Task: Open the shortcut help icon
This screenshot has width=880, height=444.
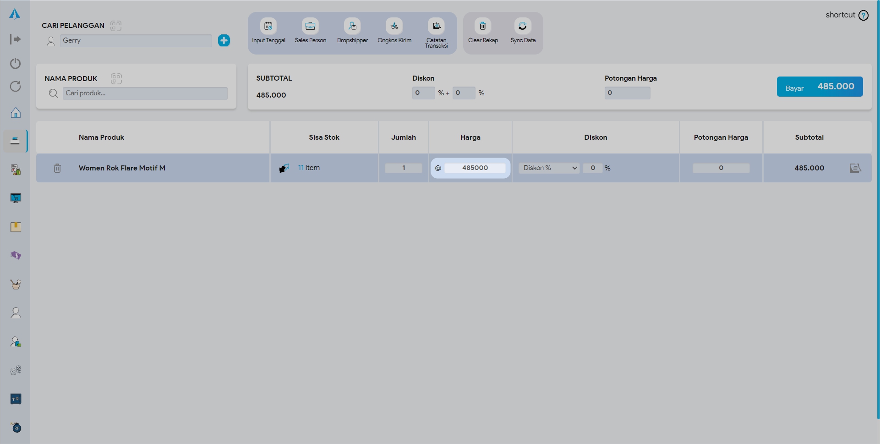Action: 864,15
